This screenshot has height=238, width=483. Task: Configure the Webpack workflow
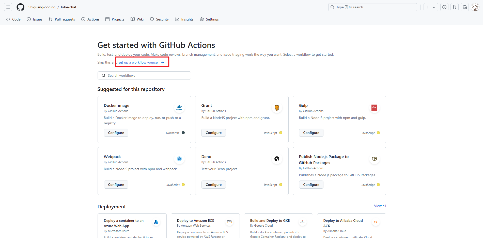(x=116, y=185)
